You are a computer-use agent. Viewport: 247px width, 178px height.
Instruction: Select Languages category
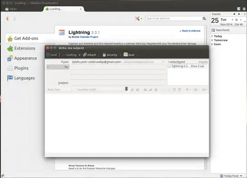pos(21,78)
